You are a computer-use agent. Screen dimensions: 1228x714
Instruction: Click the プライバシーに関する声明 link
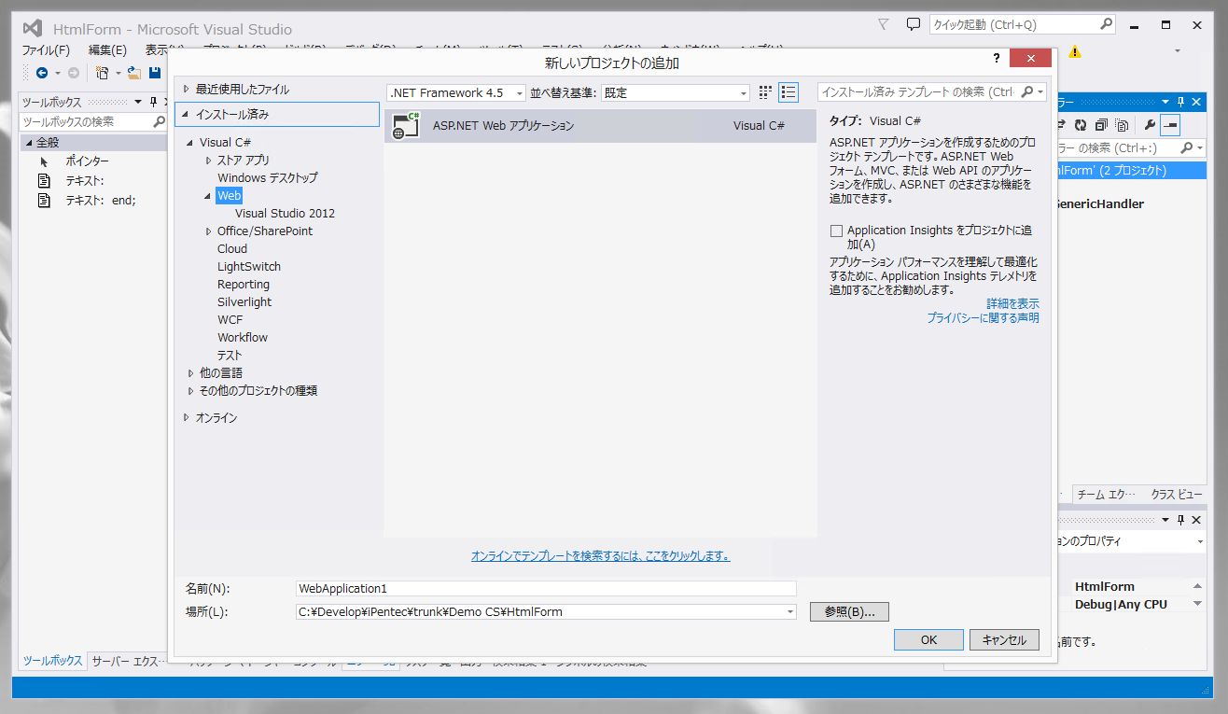coord(983,318)
